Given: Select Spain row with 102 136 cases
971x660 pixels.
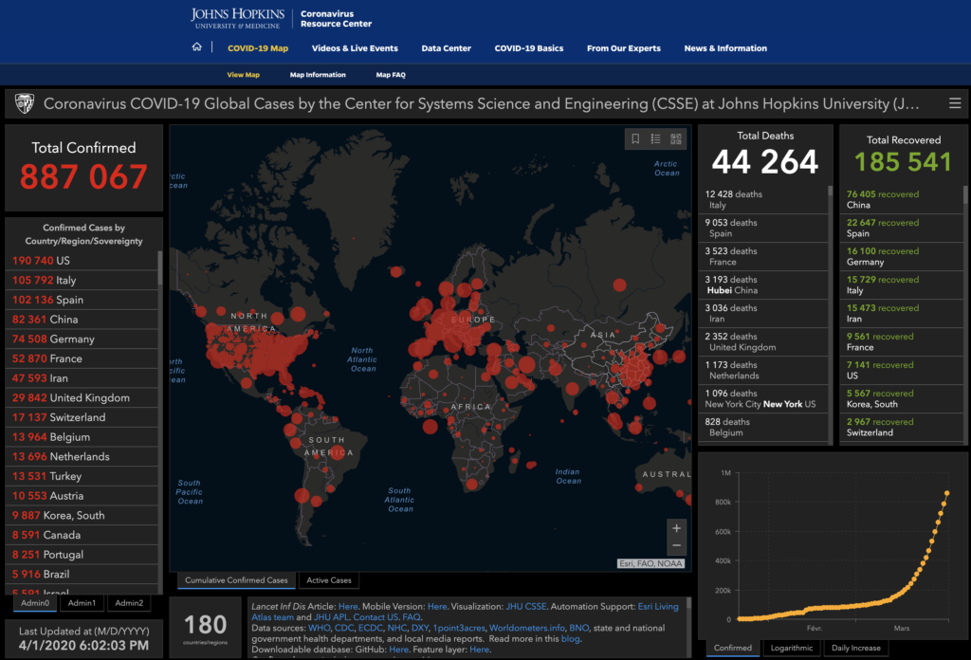Looking at the screenshot, I should [82, 300].
